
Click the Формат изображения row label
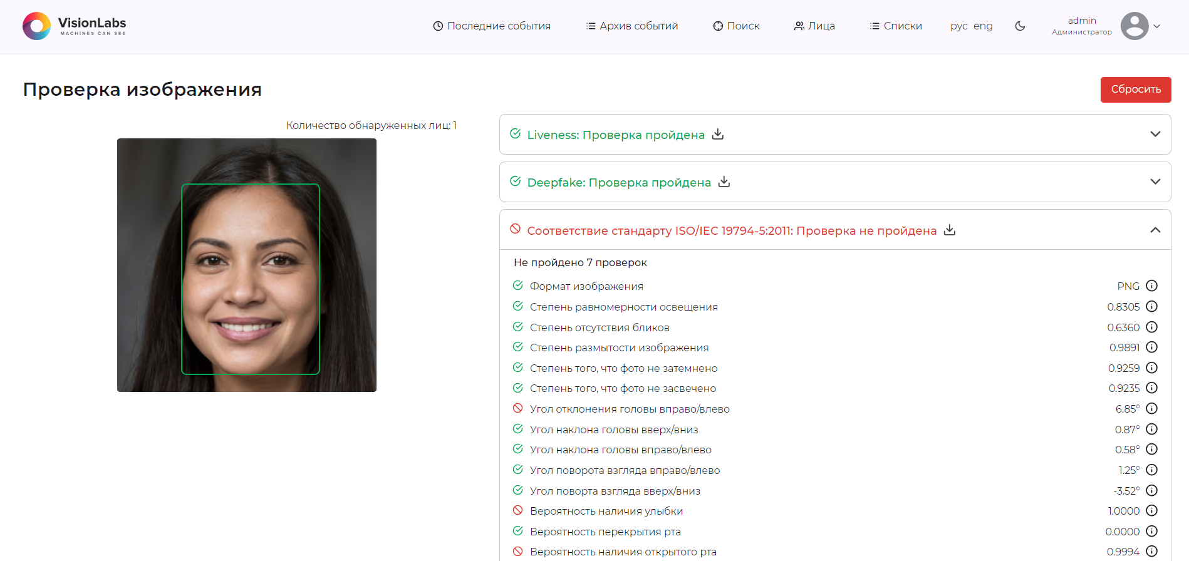click(x=586, y=286)
